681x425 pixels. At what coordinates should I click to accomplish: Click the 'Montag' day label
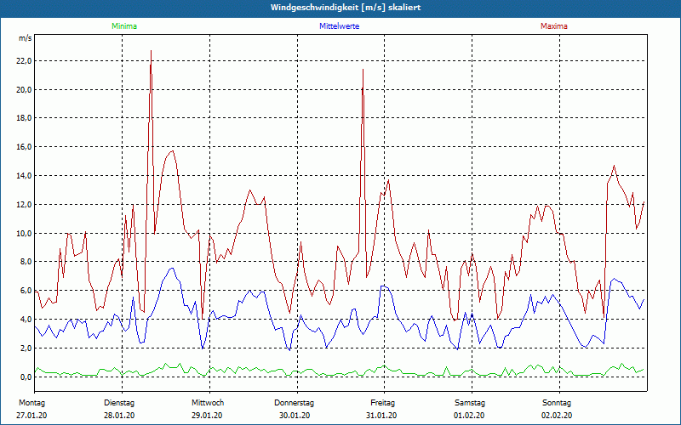31,403
